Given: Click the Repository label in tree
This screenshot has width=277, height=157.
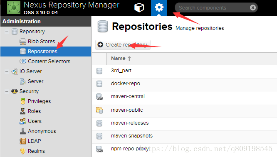Looking at the screenshot, I should click(x=32, y=32).
